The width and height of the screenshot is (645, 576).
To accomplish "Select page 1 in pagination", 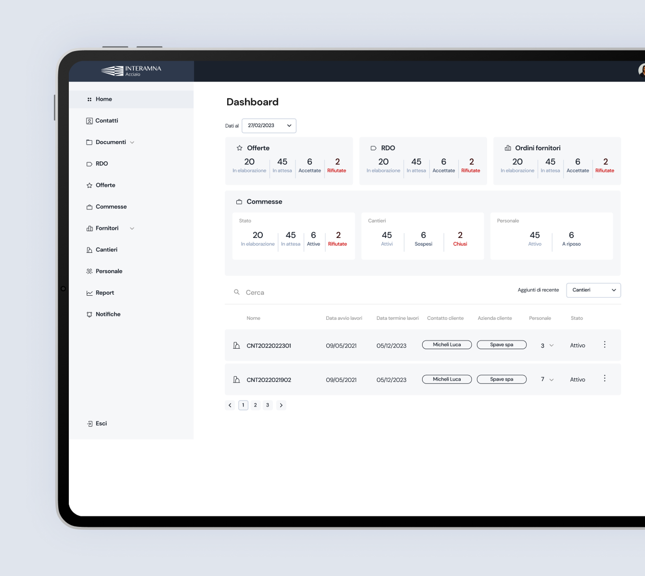I will click(x=243, y=406).
